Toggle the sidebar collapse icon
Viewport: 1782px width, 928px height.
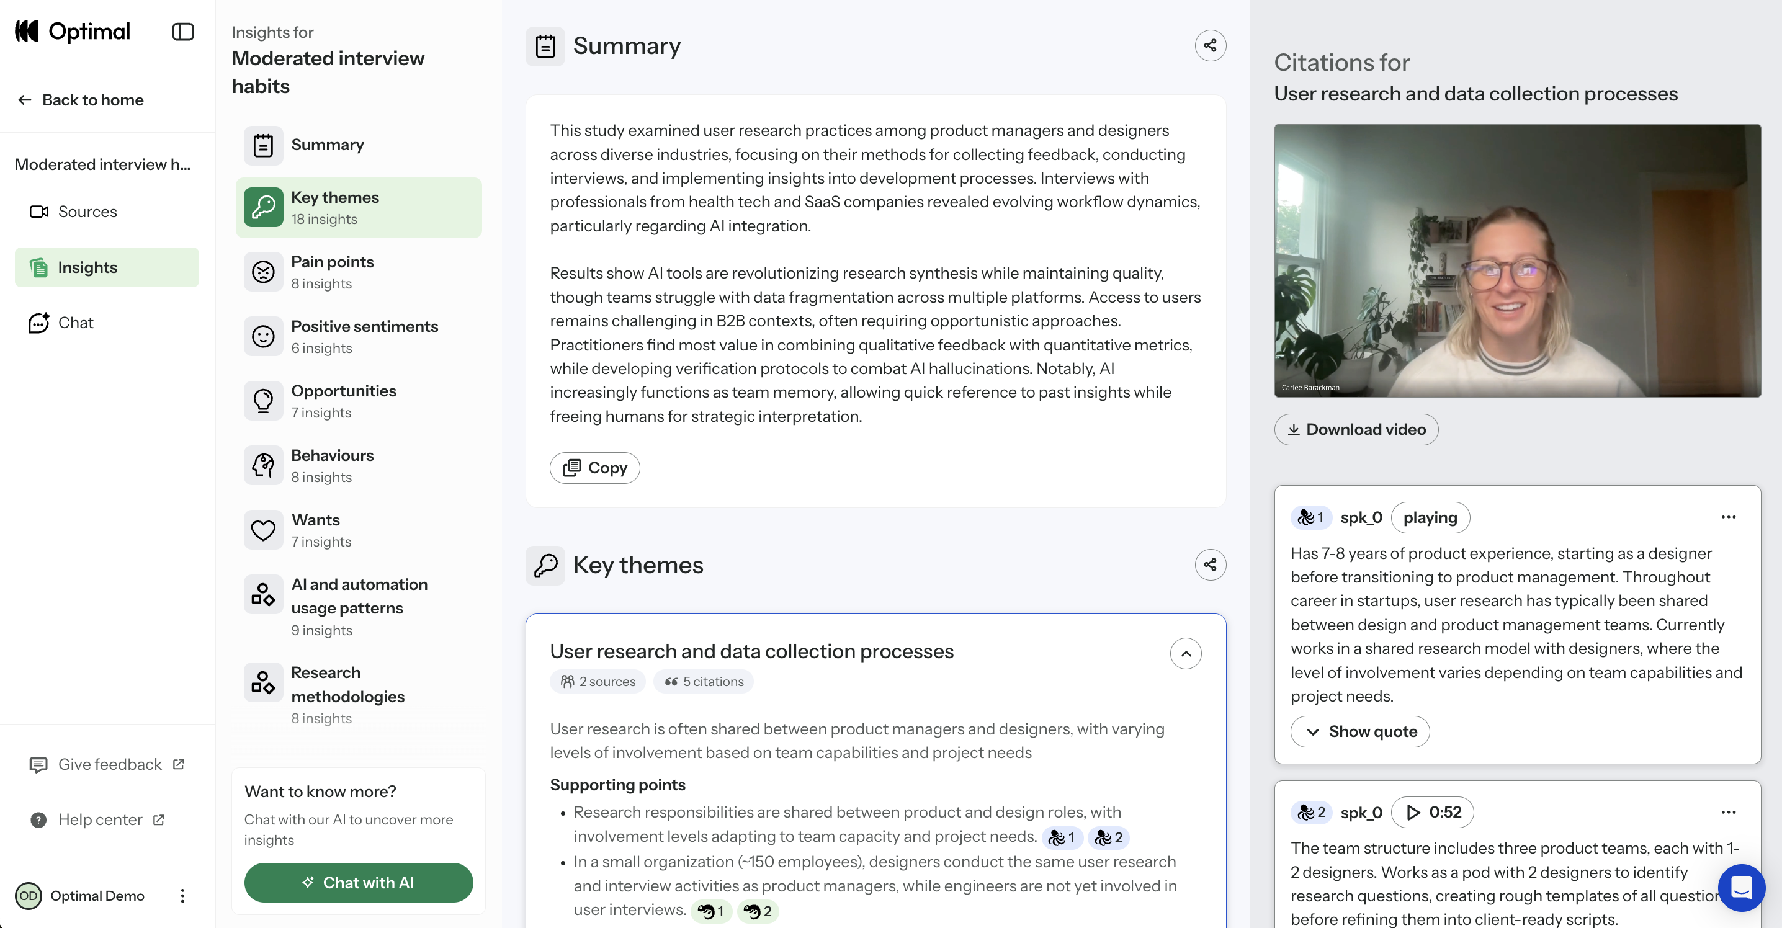tap(182, 32)
